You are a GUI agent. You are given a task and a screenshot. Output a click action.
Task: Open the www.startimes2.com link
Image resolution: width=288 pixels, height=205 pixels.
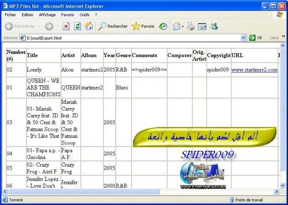pos(254,70)
